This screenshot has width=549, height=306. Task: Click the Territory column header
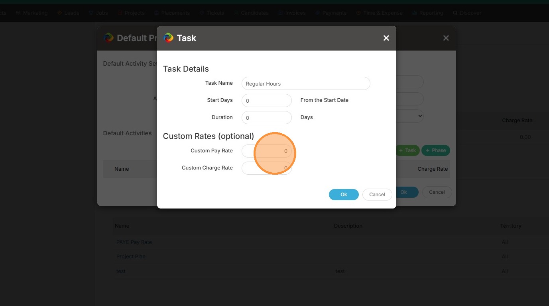click(511, 226)
